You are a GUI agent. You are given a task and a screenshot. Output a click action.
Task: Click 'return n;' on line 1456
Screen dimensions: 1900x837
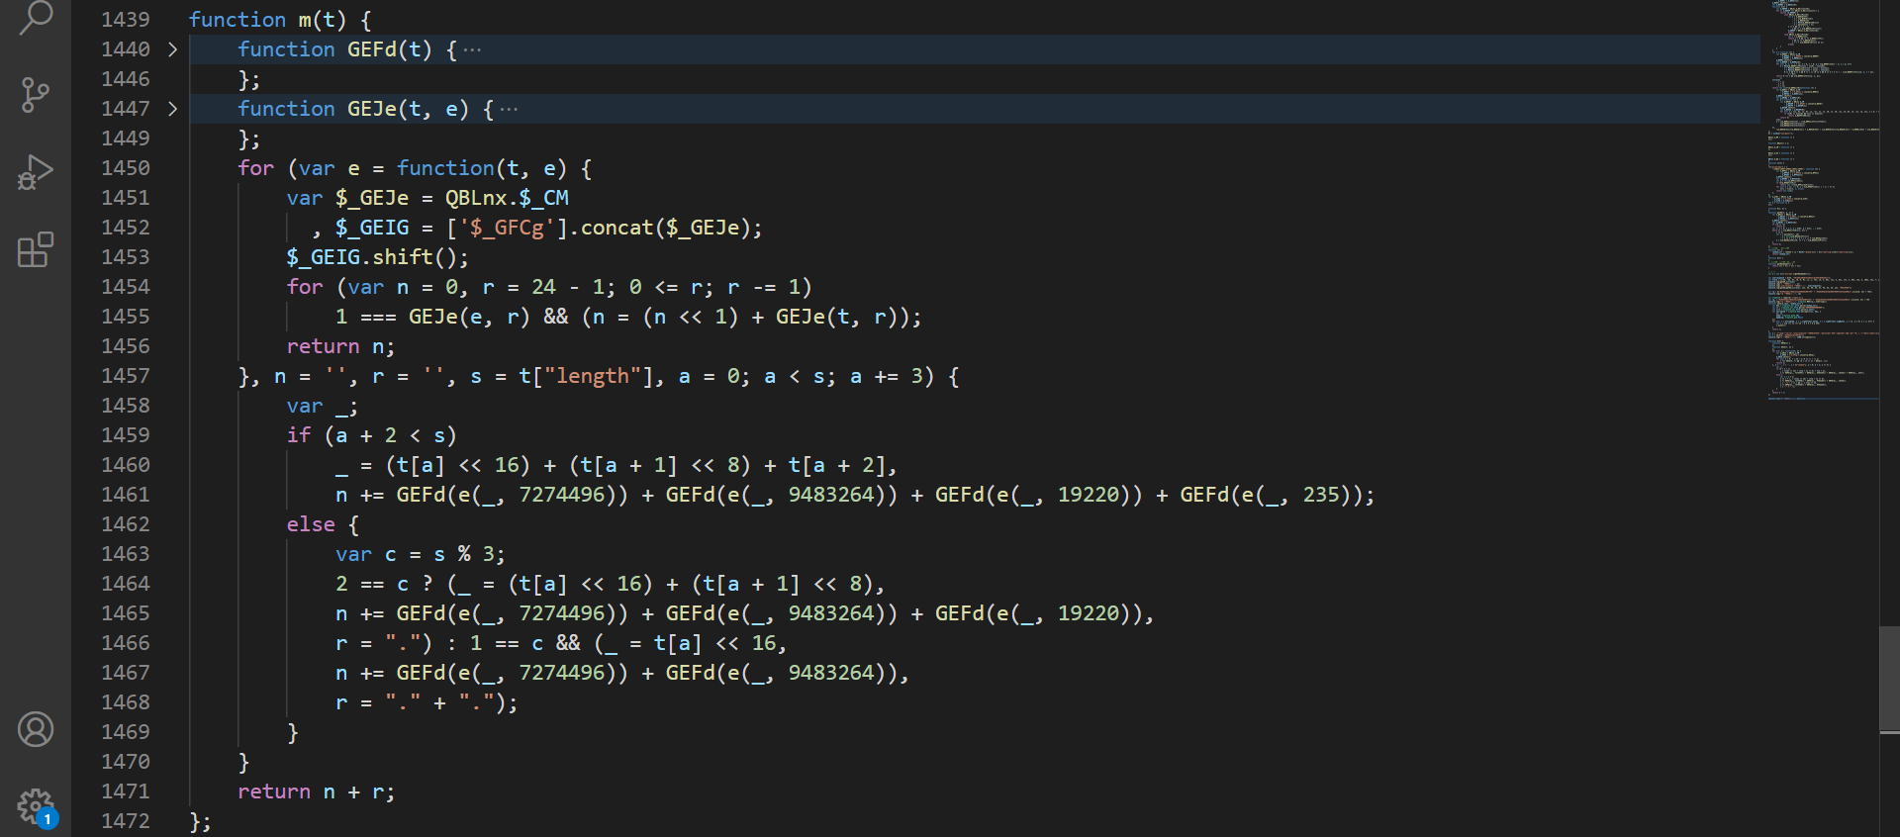pos(341,346)
